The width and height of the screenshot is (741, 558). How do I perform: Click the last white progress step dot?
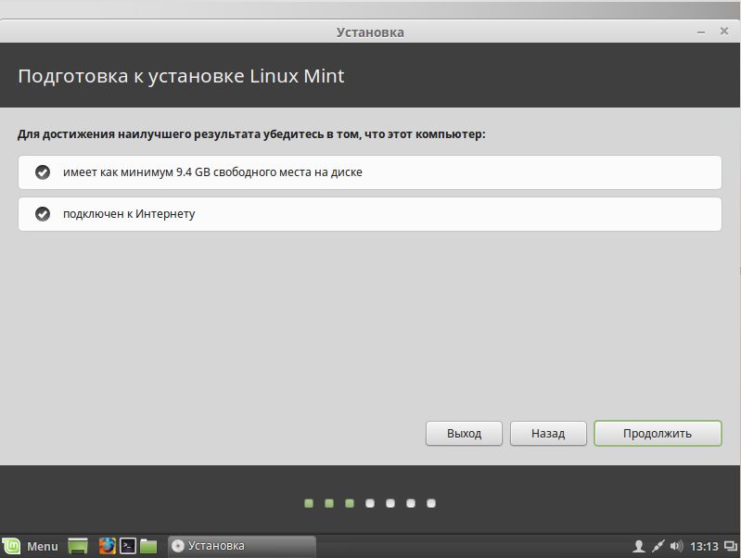point(431,503)
